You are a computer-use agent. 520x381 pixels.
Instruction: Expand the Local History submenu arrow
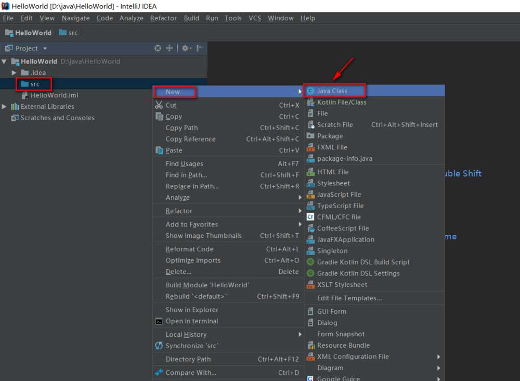[300, 335]
